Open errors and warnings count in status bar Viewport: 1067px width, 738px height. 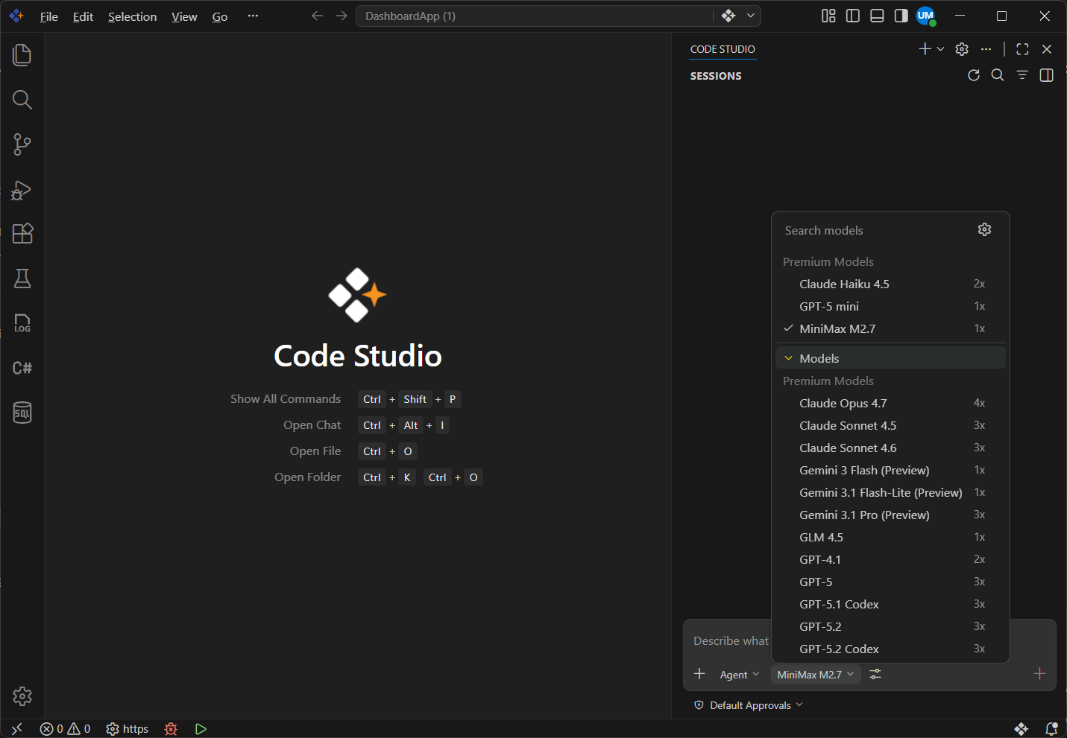click(x=66, y=729)
